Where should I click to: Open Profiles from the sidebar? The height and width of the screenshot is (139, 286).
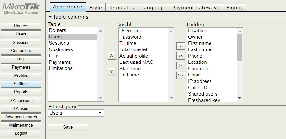(x=21, y=76)
